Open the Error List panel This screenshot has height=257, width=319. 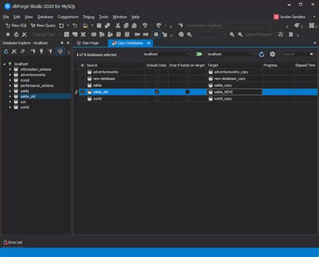coord(13,242)
